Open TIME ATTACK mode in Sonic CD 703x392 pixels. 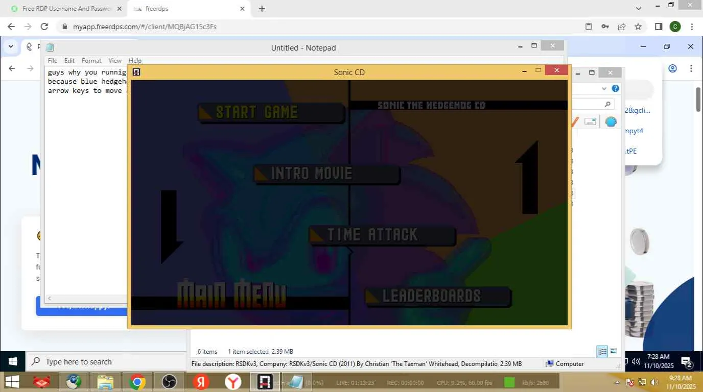pyautogui.click(x=382, y=235)
